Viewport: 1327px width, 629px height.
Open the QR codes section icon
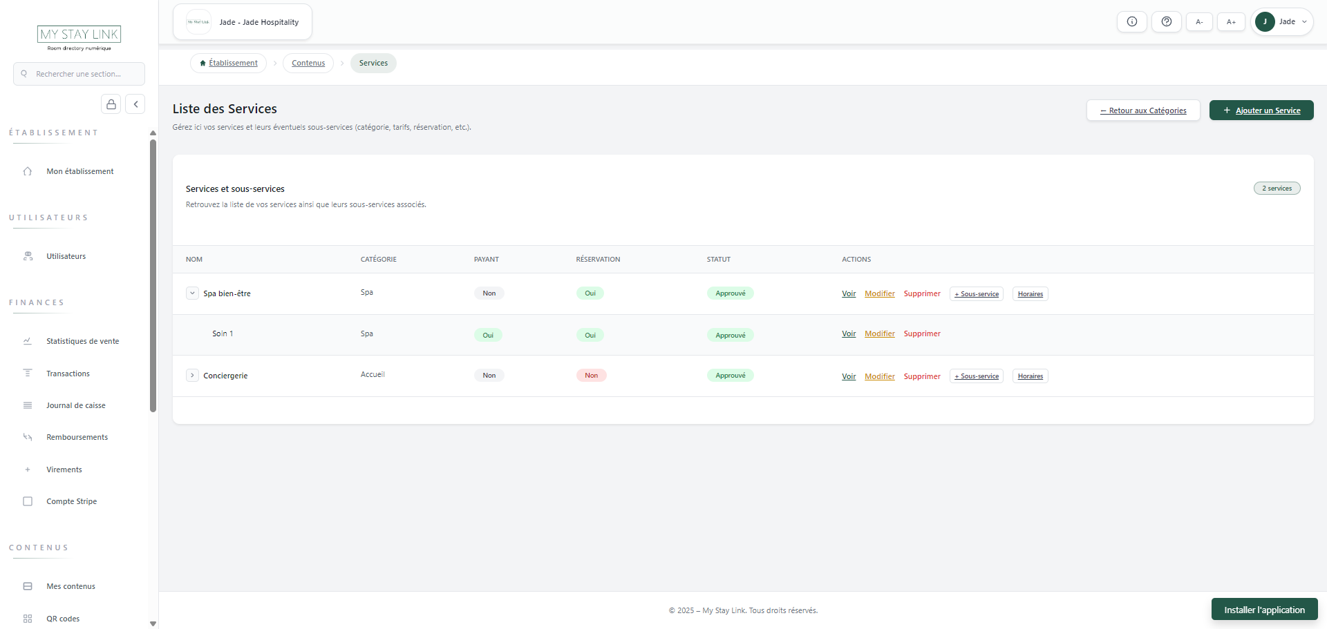click(x=27, y=618)
